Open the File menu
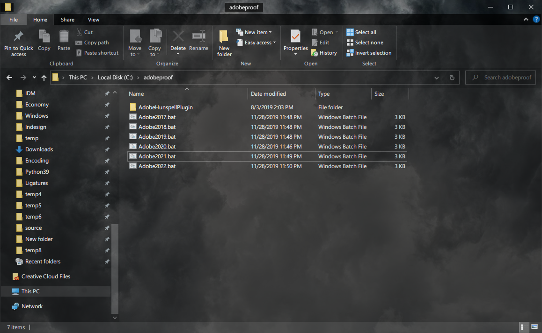542x333 pixels. (x=14, y=20)
